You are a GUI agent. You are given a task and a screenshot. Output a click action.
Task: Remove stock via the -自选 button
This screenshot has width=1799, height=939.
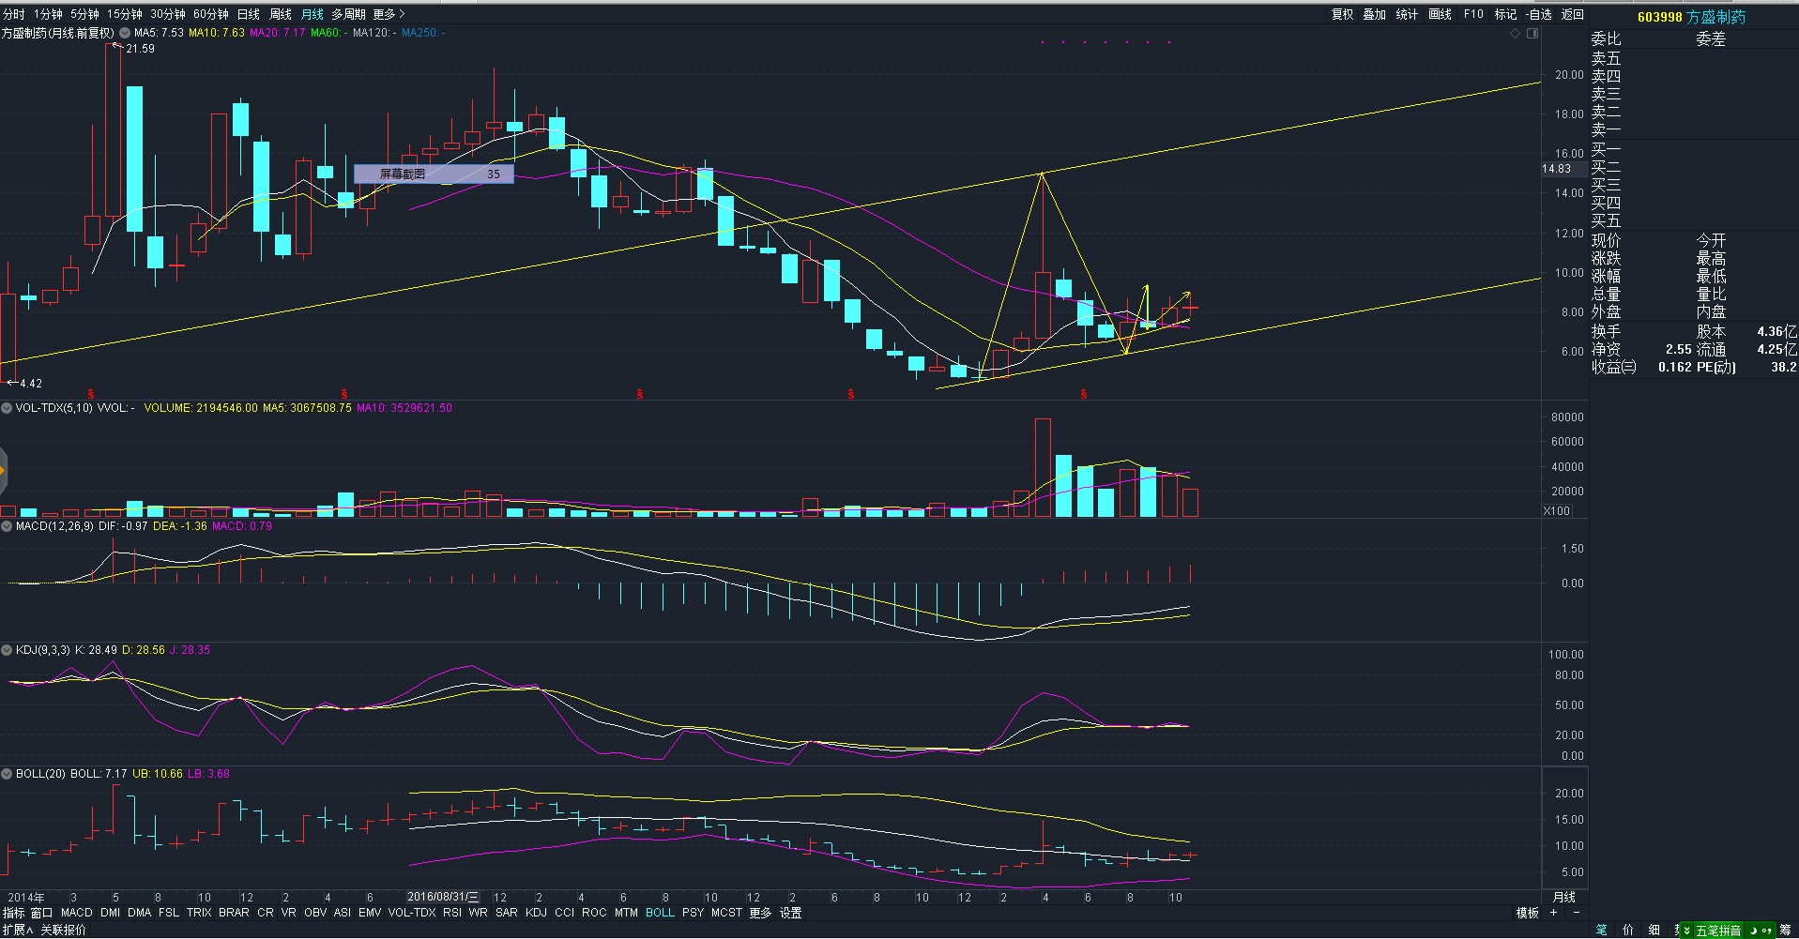pyautogui.click(x=1539, y=14)
